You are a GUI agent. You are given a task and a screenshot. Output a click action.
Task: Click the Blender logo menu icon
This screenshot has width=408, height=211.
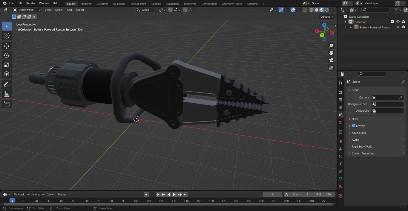4,3
